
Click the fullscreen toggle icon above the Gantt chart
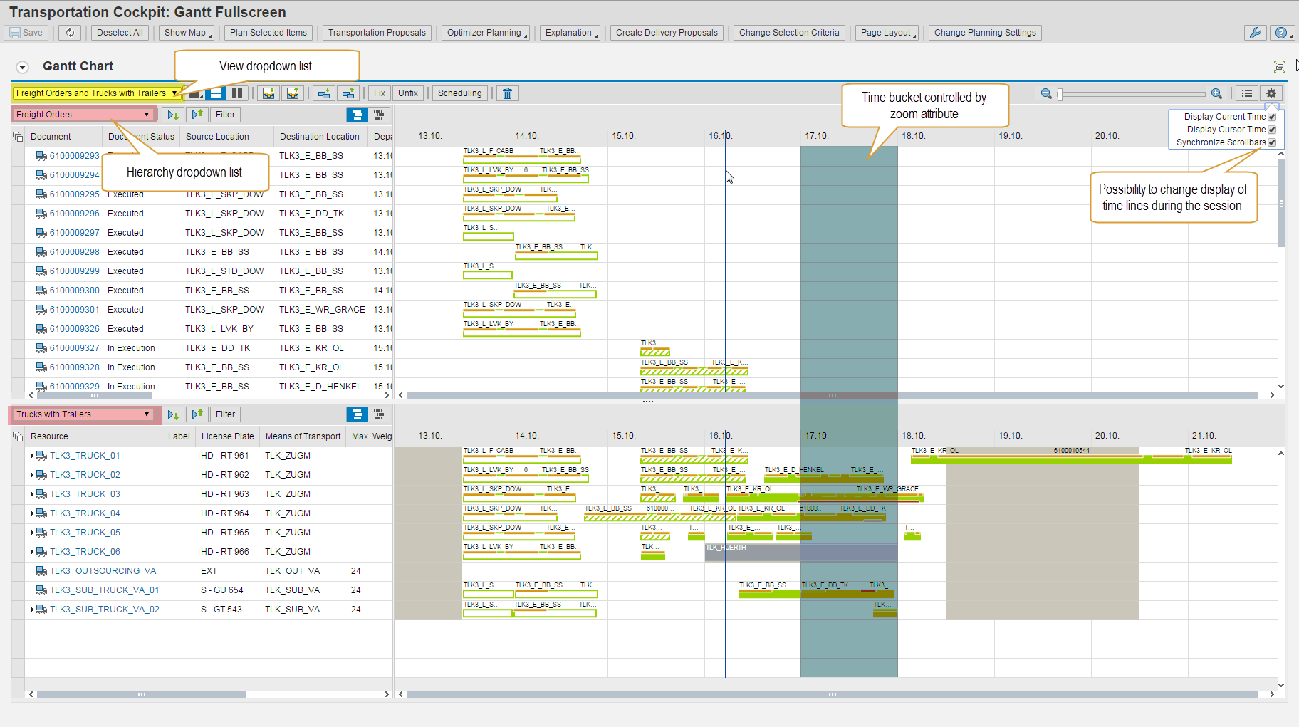pos(1279,66)
